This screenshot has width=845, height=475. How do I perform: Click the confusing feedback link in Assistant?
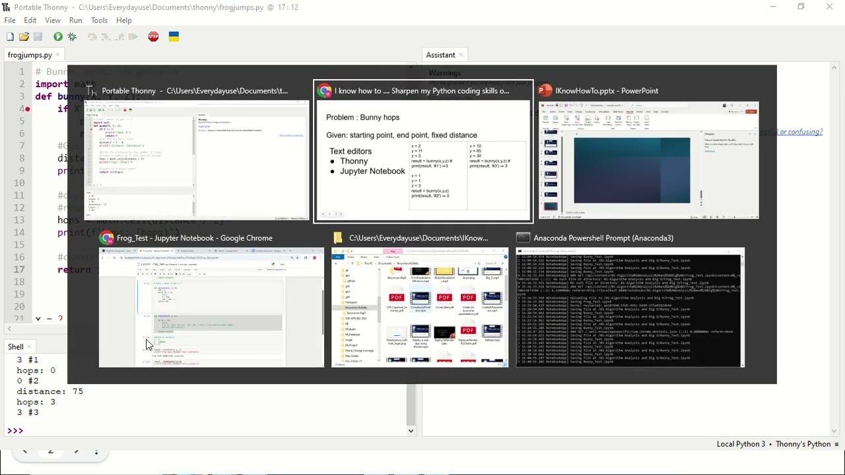tap(799, 132)
